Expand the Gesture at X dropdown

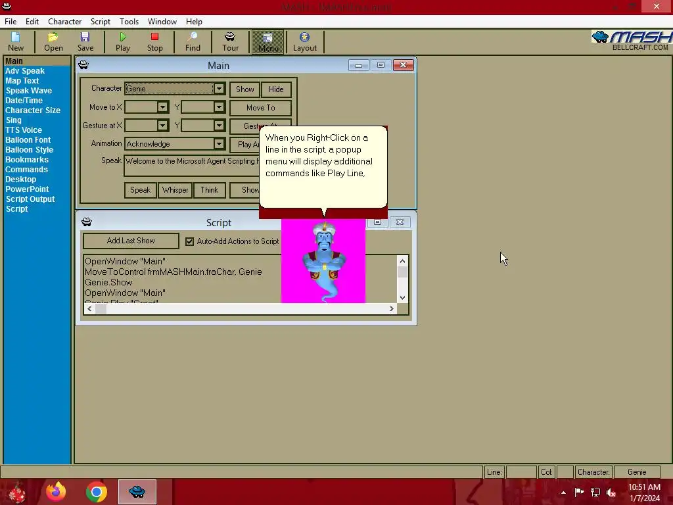pyautogui.click(x=163, y=126)
